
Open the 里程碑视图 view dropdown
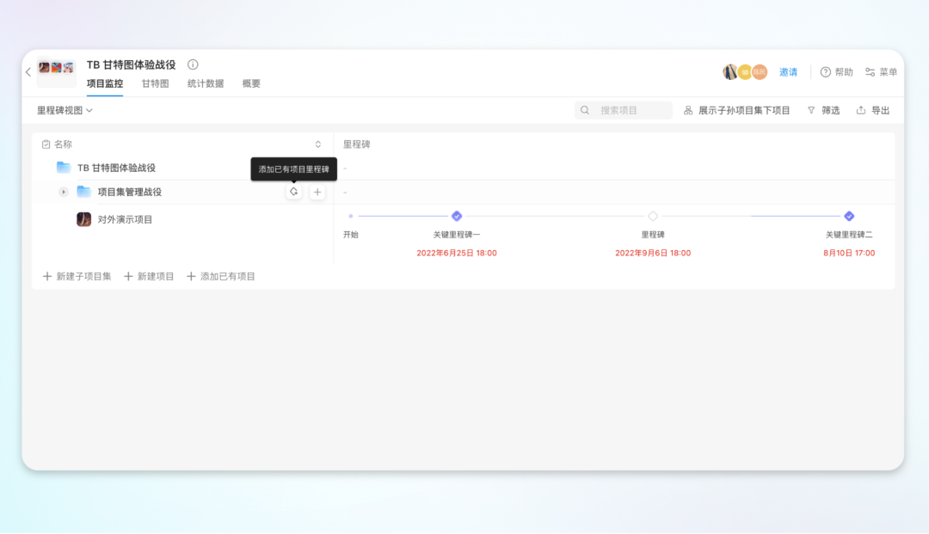coord(65,110)
